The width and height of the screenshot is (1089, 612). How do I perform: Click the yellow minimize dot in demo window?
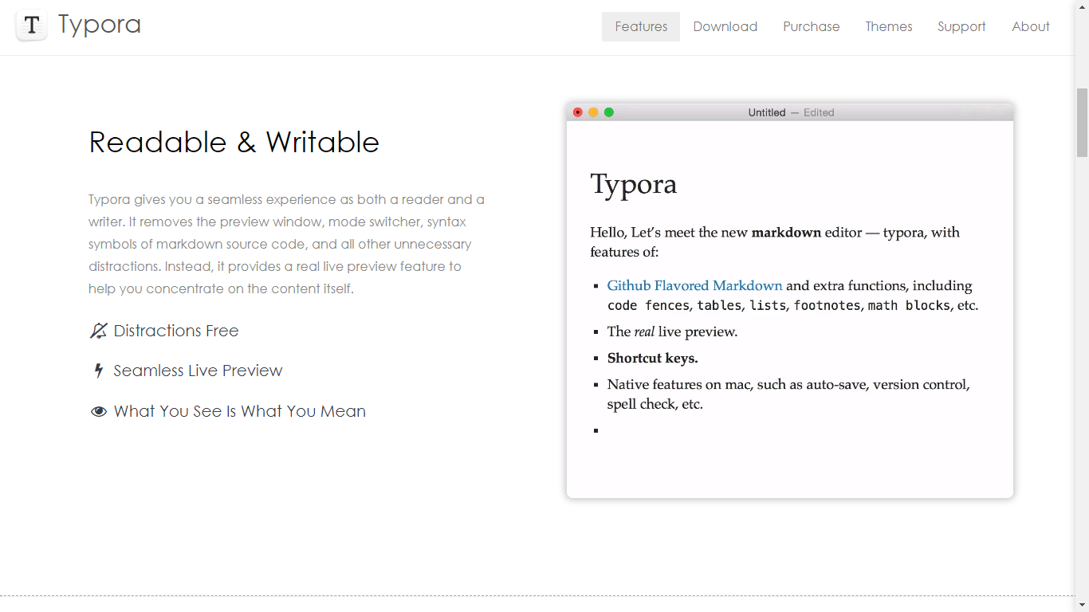click(x=593, y=112)
